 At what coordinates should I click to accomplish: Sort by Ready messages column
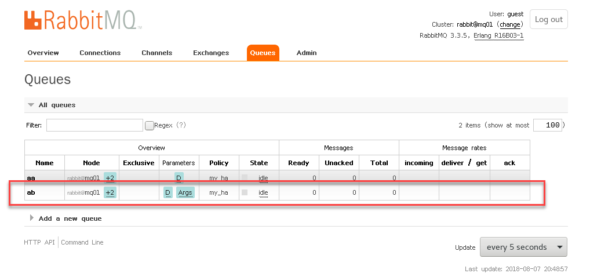tap(298, 163)
